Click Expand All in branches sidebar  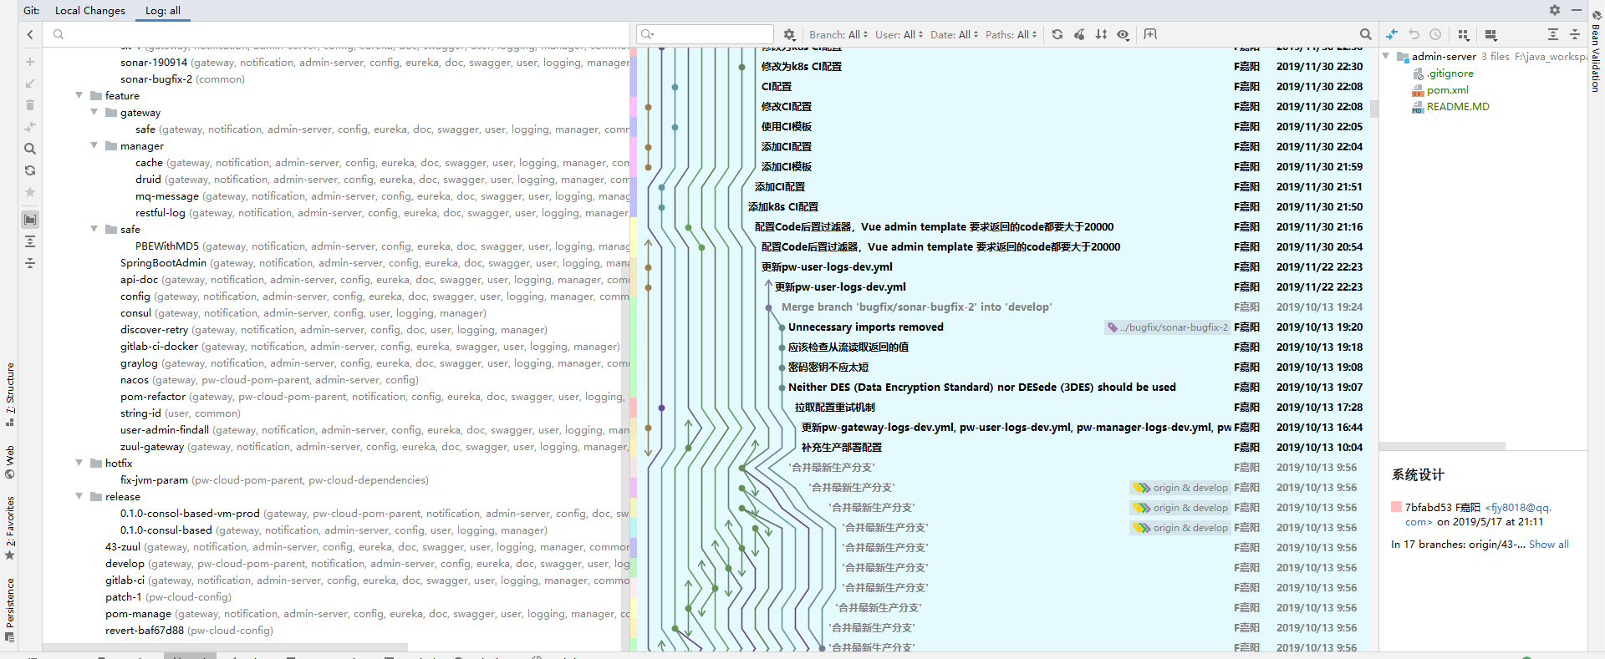point(30,241)
